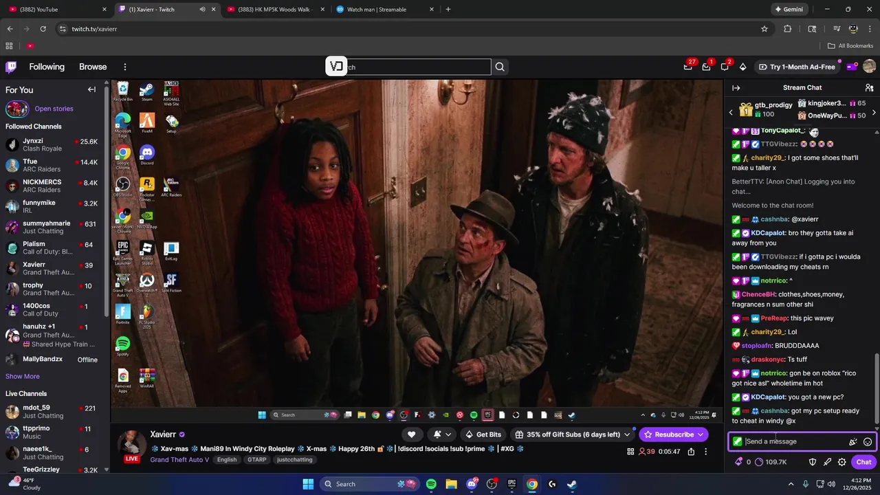Collapse the Stream Chat panel
The height and width of the screenshot is (495, 880).
point(736,88)
